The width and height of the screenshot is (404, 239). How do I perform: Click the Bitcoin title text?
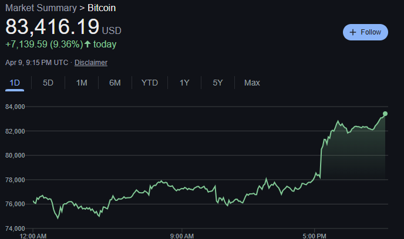point(102,8)
